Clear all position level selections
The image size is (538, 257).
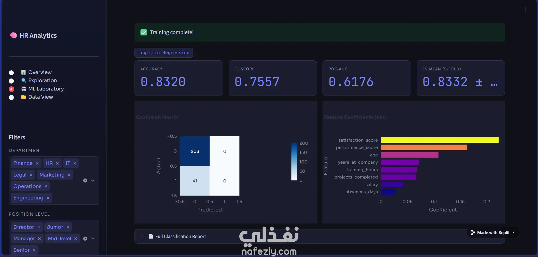coord(85,239)
